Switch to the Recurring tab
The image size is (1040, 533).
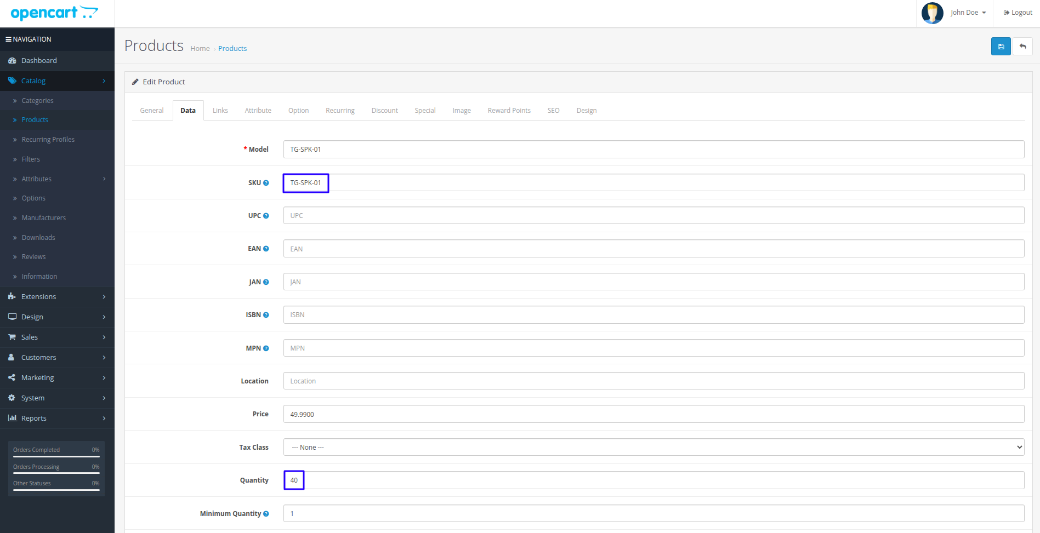[340, 110]
